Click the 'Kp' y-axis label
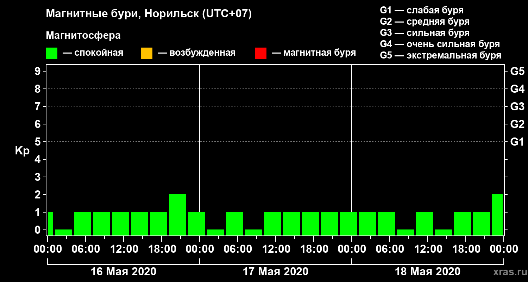Image resolution: width=528 pixels, height=282 pixels. point(22,151)
